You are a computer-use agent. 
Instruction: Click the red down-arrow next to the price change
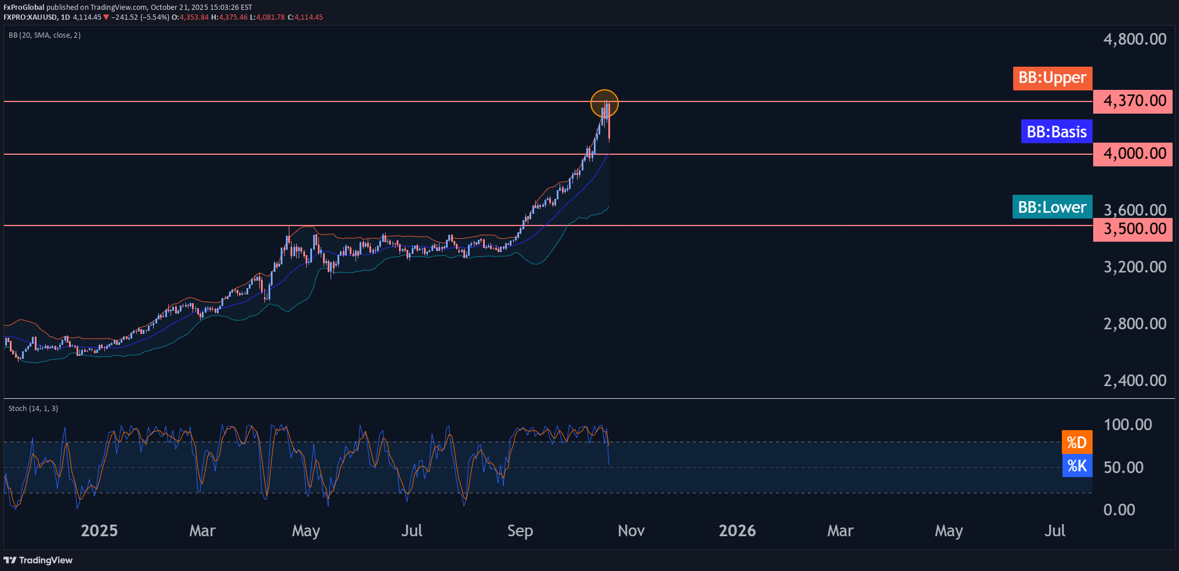click(x=106, y=17)
